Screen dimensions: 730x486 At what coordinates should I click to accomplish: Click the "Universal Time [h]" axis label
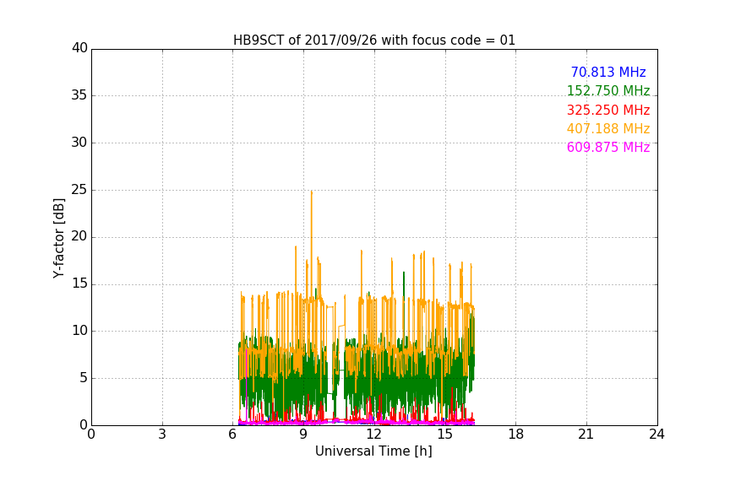tap(373, 451)
